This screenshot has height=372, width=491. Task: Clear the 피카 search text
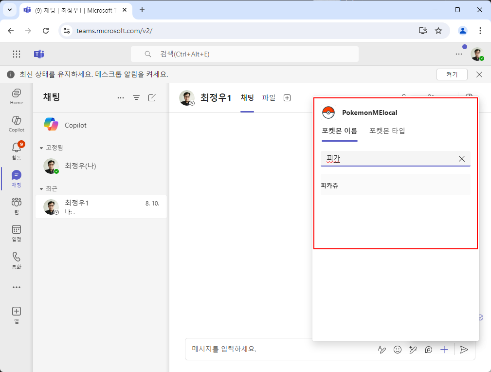[462, 159]
